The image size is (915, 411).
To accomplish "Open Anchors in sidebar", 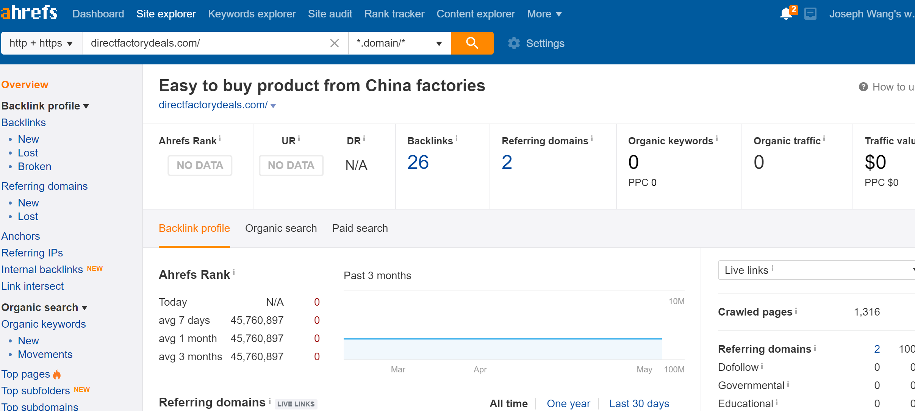I will pyautogui.click(x=20, y=236).
